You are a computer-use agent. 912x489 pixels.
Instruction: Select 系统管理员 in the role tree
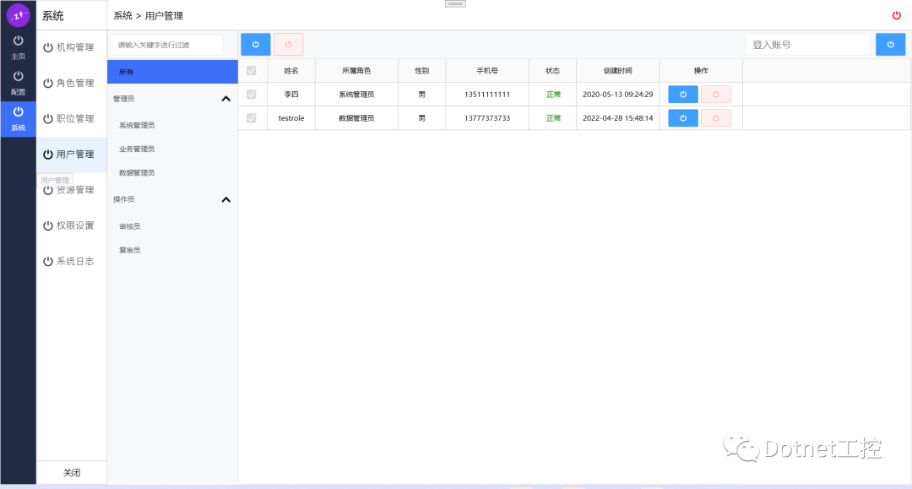coord(137,125)
